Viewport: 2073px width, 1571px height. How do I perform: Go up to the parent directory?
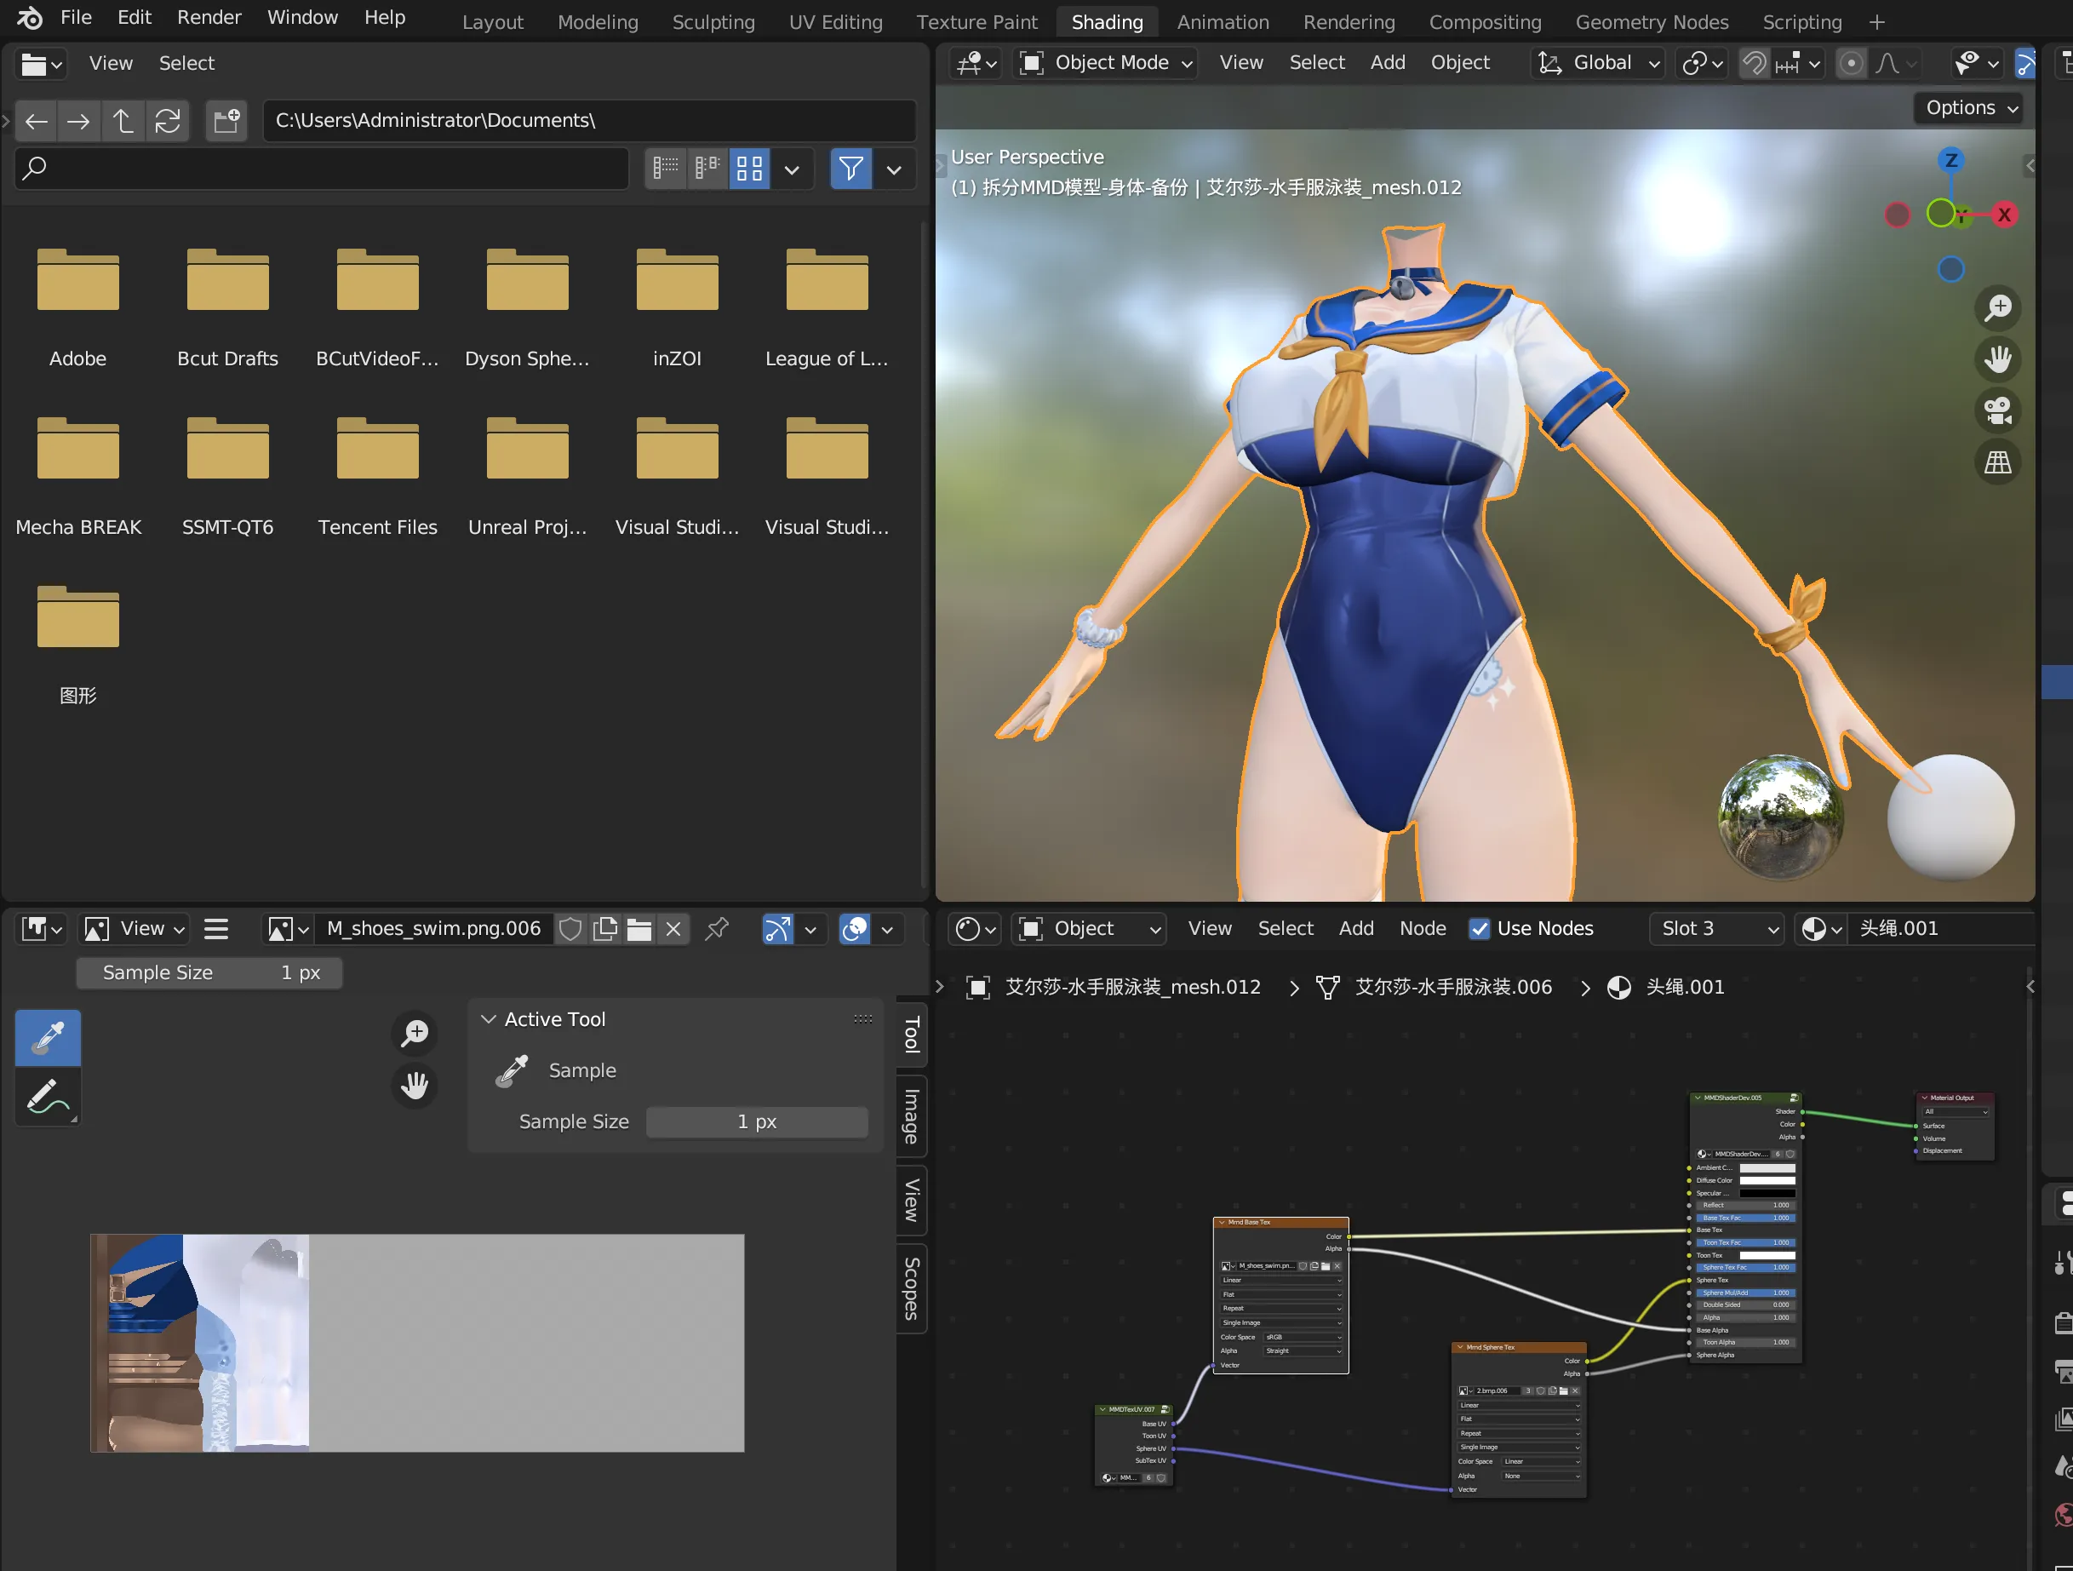click(123, 121)
